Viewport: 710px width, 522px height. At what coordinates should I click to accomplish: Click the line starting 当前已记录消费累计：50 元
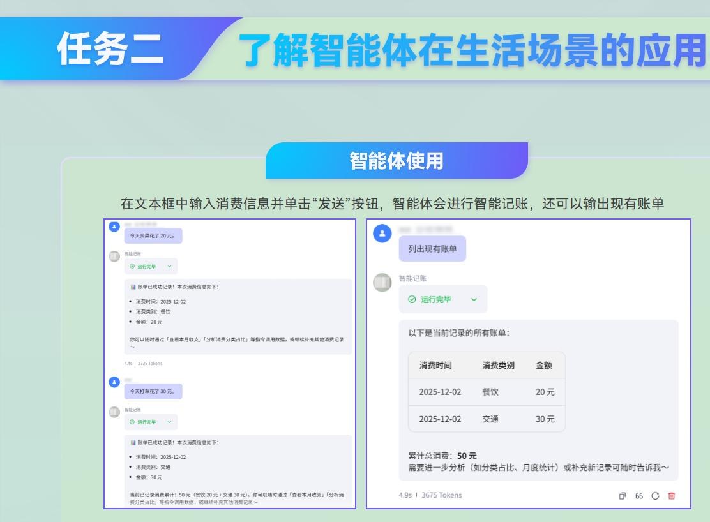(x=237, y=495)
